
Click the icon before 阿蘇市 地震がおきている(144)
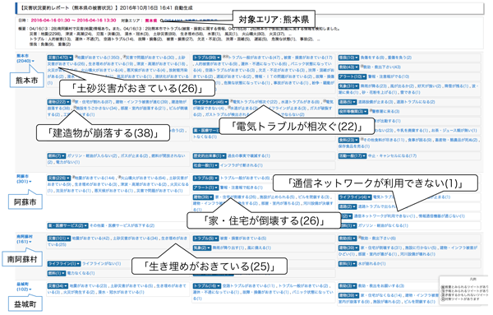click(74, 177)
